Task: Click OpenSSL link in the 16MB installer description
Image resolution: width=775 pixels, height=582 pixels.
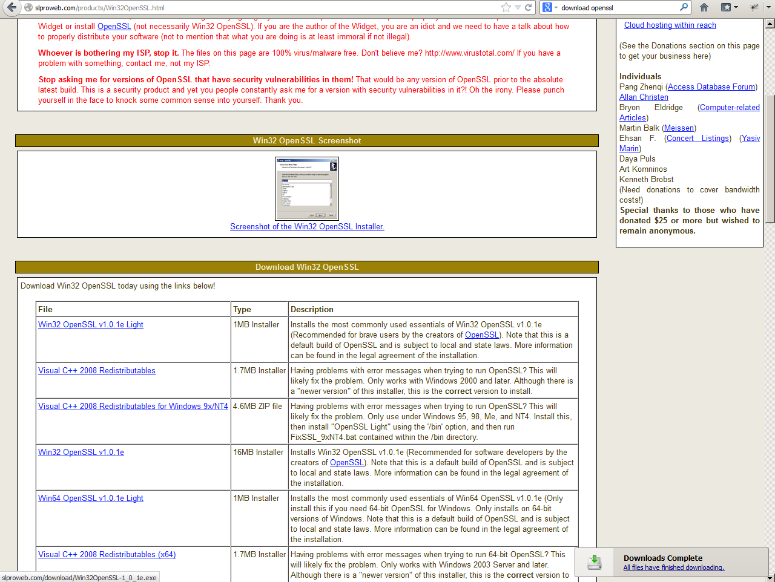Action: pyautogui.click(x=347, y=462)
